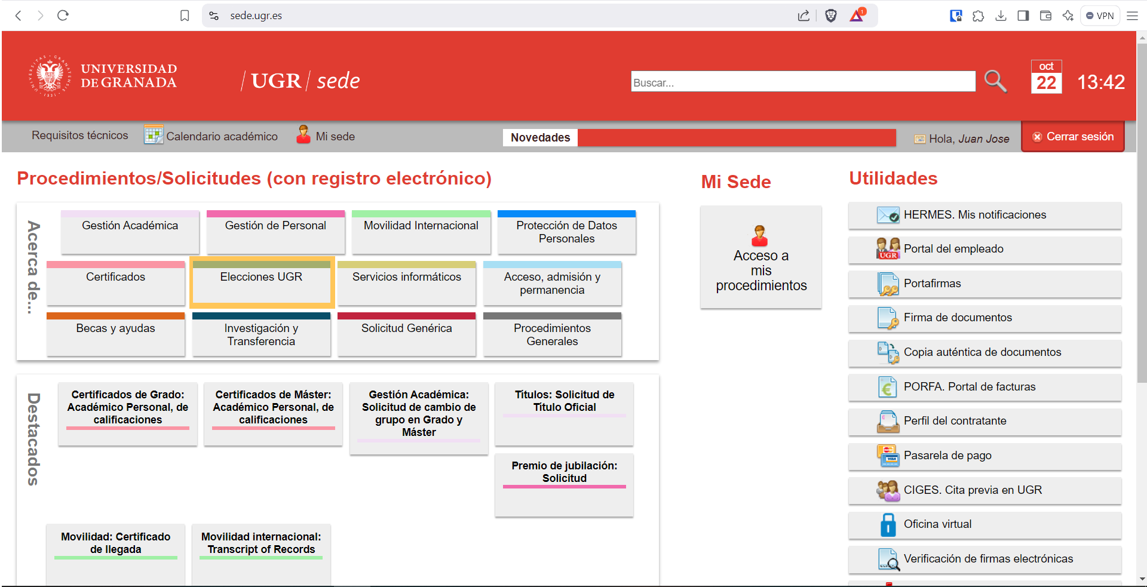Click the Universidad de Granada logo
This screenshot has width=1147, height=587.
click(103, 76)
